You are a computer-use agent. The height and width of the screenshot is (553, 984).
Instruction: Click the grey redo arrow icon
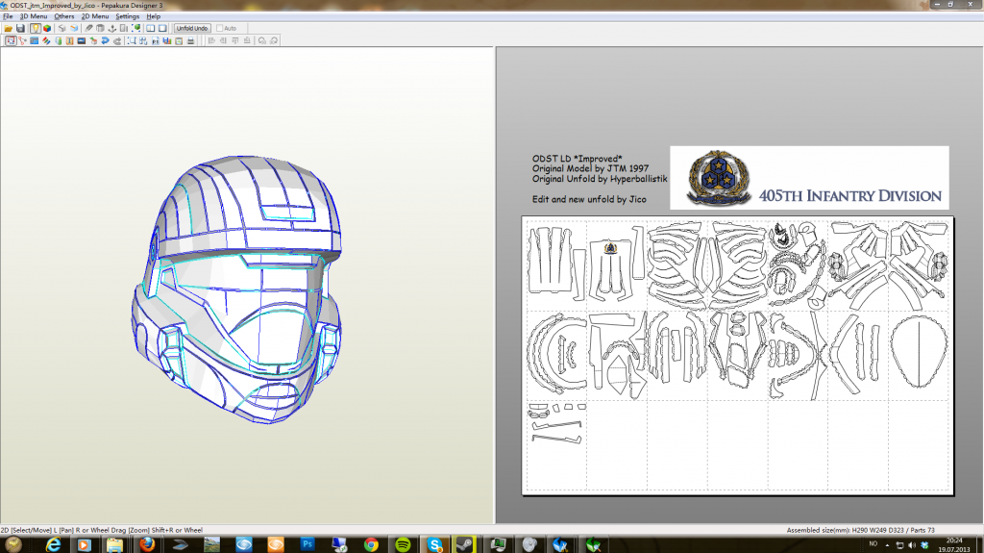click(x=117, y=40)
